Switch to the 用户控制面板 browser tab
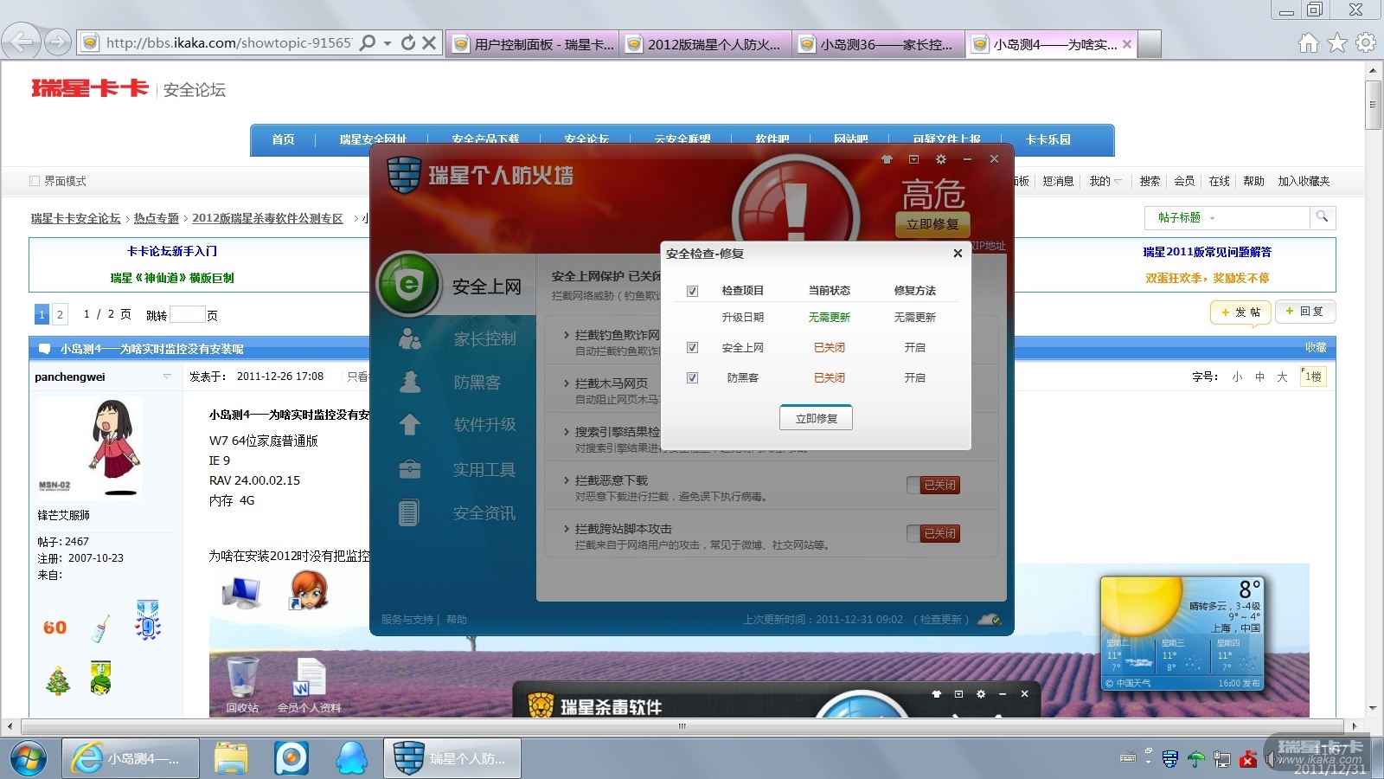The image size is (1384, 779). tap(533, 44)
